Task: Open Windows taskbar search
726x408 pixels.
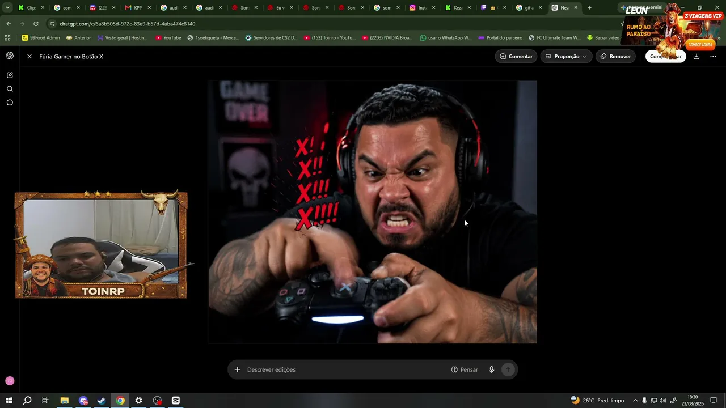Action: tap(27, 401)
